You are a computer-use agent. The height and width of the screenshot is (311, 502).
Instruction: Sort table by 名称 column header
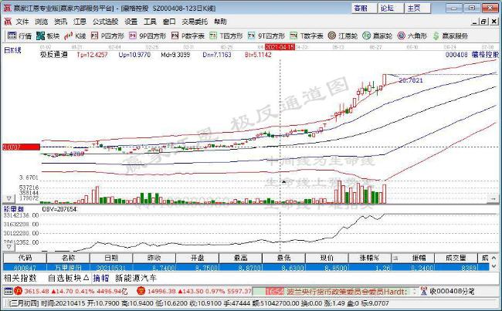[68, 258]
